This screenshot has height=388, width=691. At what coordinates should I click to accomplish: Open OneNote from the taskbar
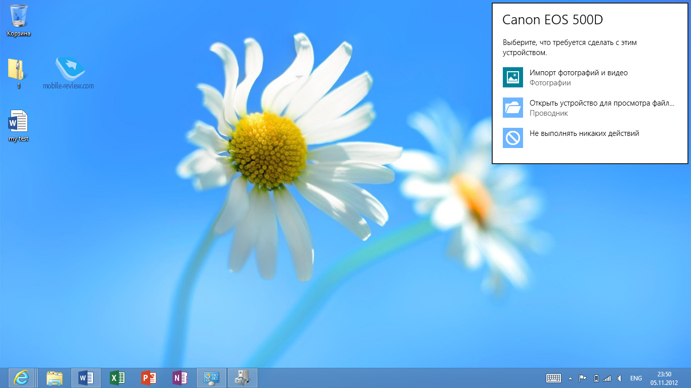[x=180, y=378]
